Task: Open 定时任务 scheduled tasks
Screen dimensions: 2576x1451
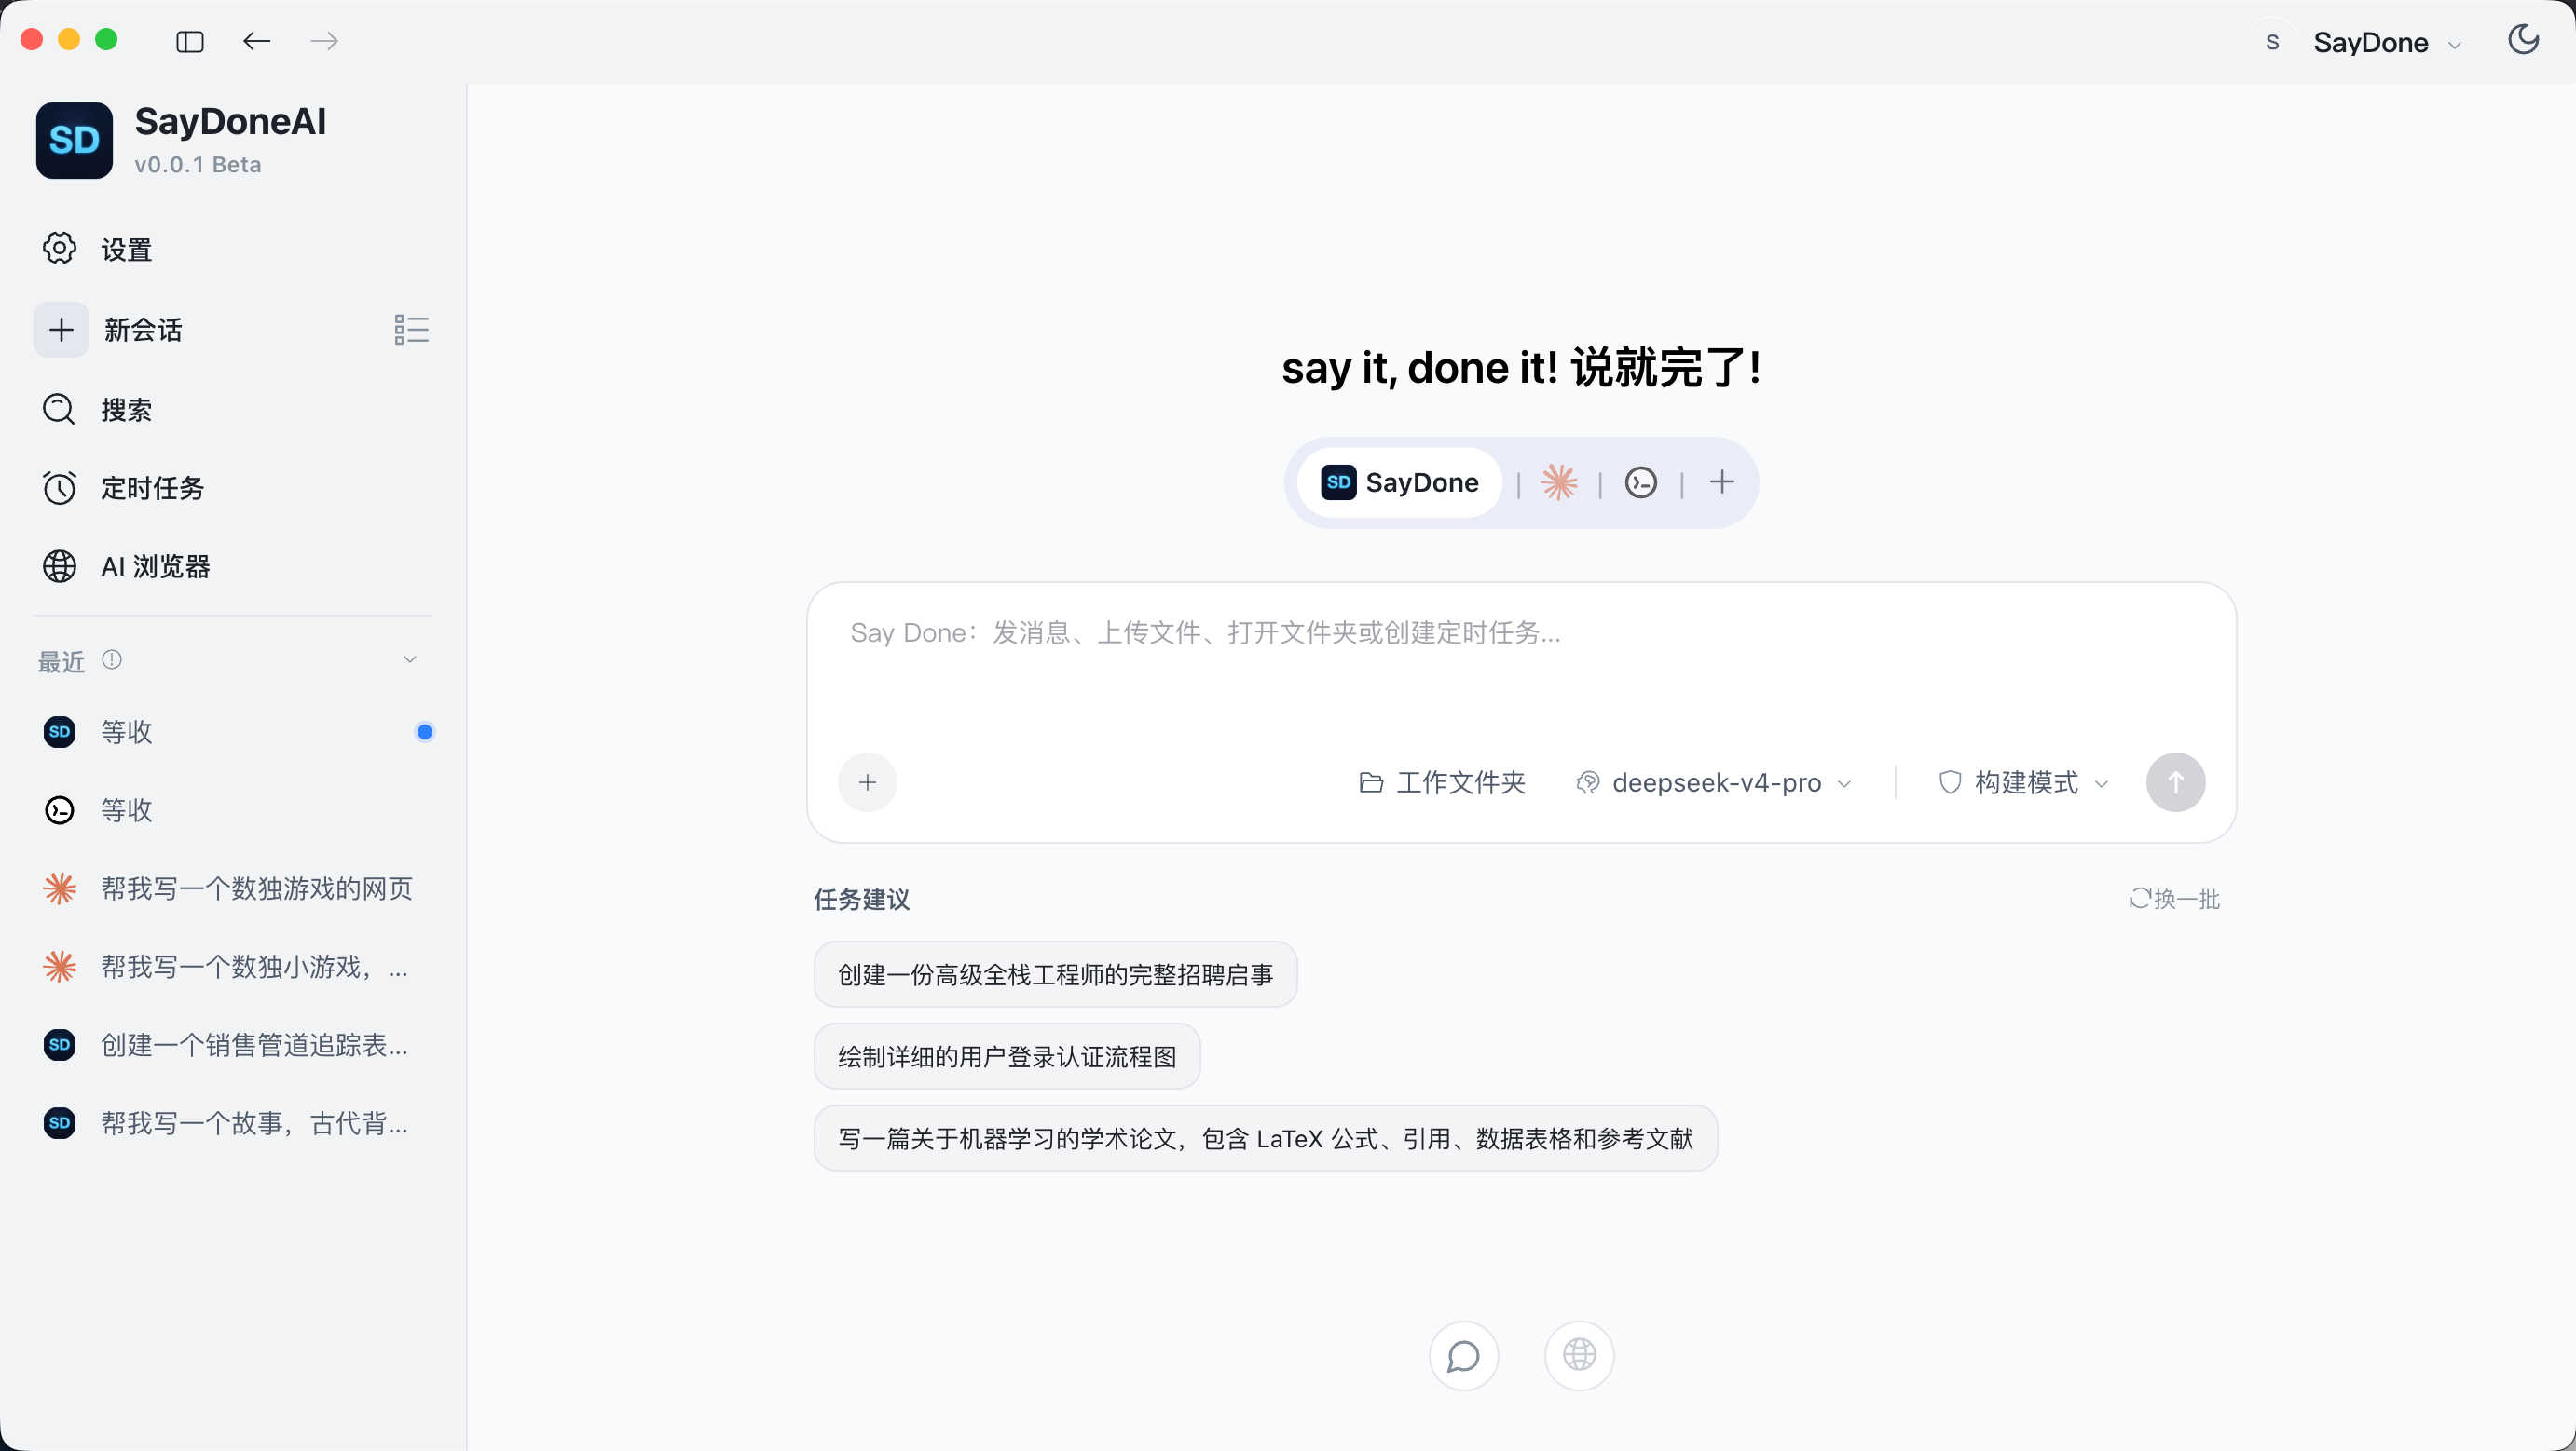Action: point(232,488)
